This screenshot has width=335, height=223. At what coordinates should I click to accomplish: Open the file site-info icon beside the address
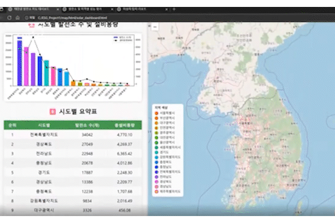tap(27, 18)
